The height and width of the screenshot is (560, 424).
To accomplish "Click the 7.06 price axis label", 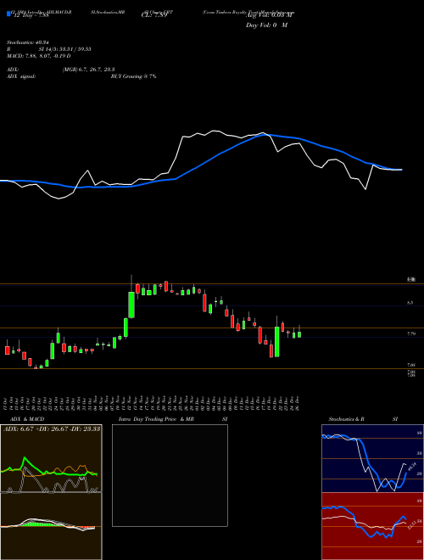I will 410,365.
